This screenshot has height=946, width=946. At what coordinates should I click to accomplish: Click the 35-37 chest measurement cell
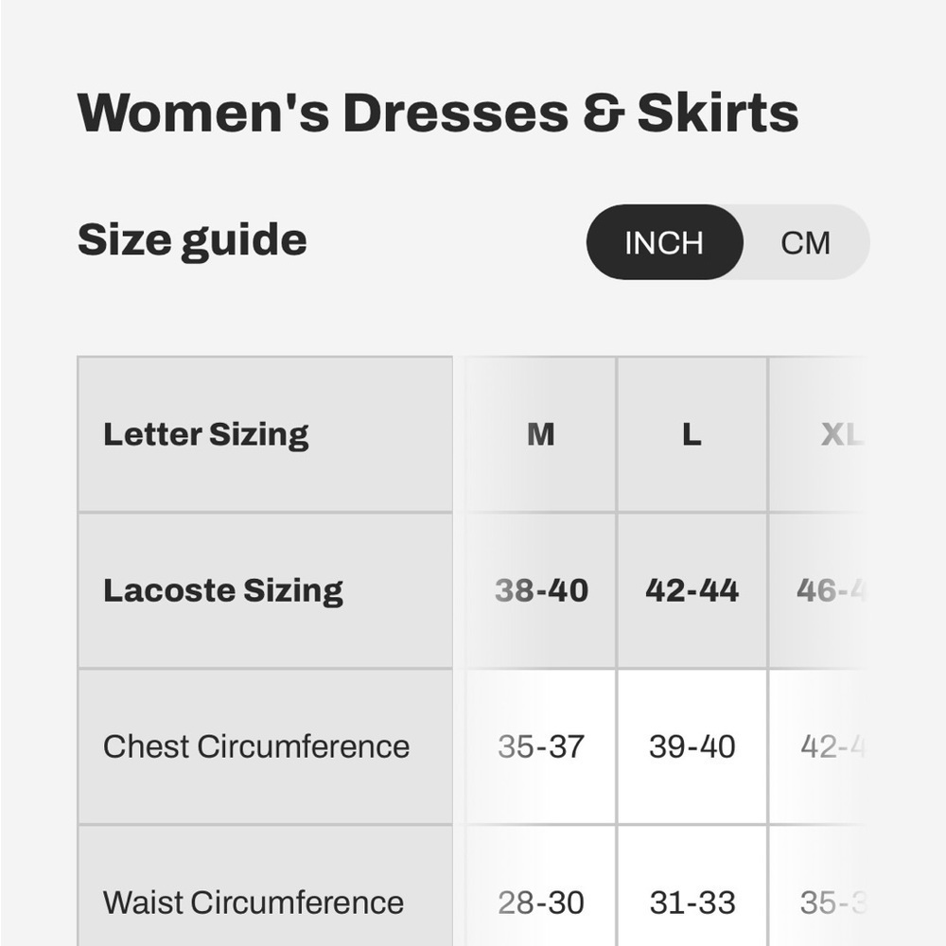(x=540, y=747)
